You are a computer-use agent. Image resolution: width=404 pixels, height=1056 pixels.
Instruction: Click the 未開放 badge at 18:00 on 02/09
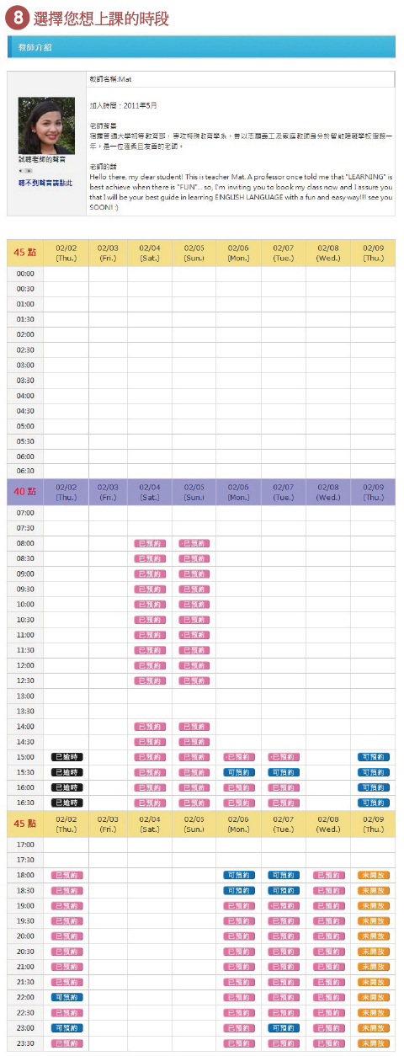pyautogui.click(x=374, y=875)
